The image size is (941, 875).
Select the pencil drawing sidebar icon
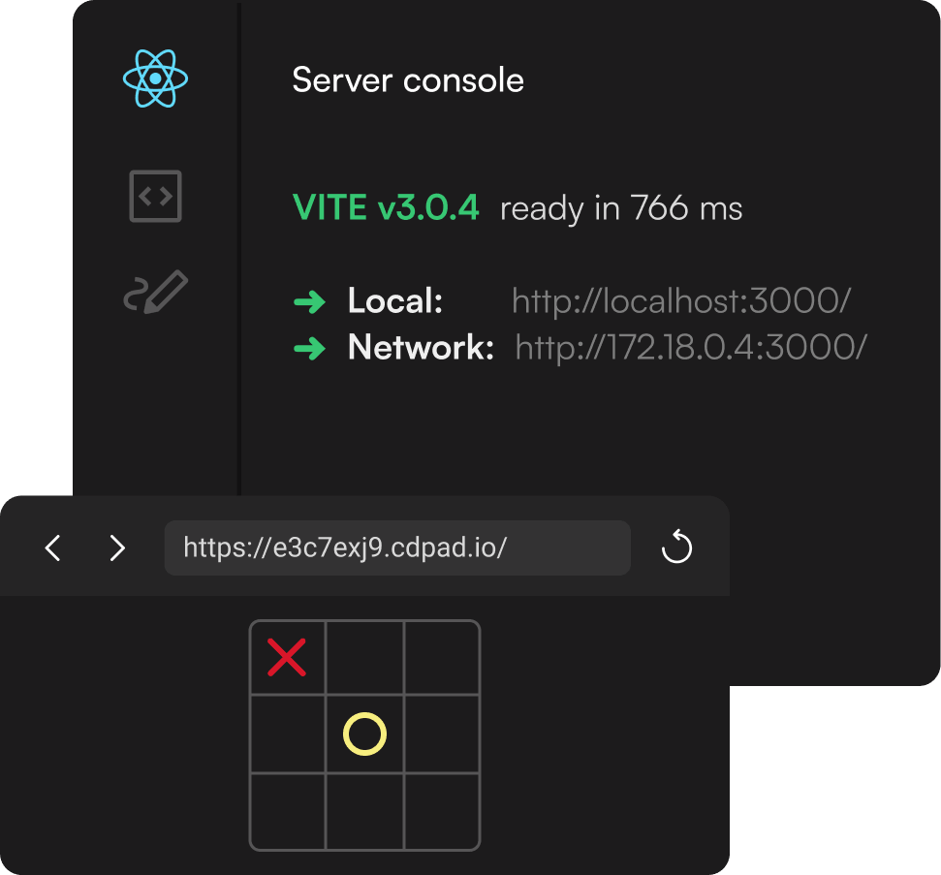[155, 292]
